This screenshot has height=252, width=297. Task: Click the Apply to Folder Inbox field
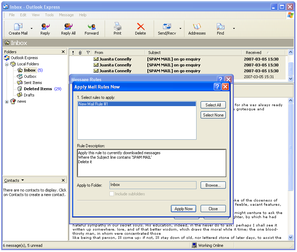click(153, 185)
